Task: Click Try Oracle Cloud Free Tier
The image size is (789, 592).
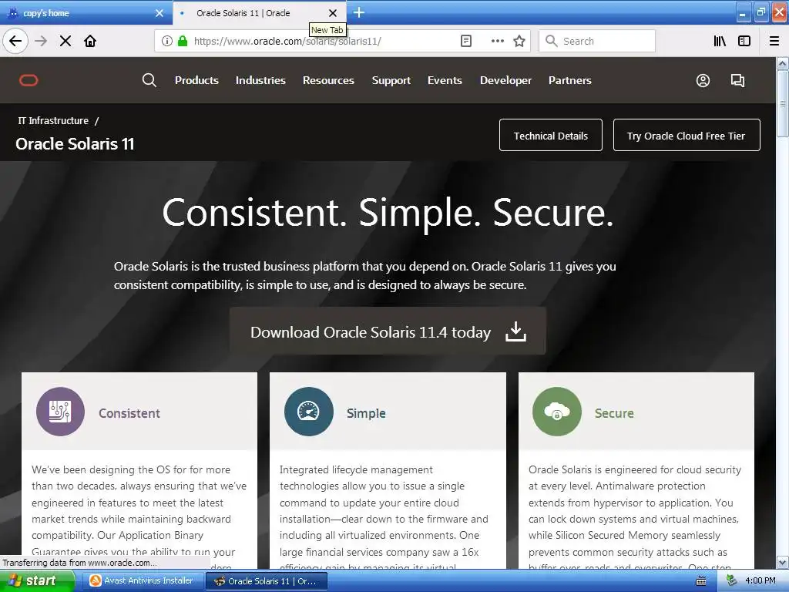Action: coord(687,135)
